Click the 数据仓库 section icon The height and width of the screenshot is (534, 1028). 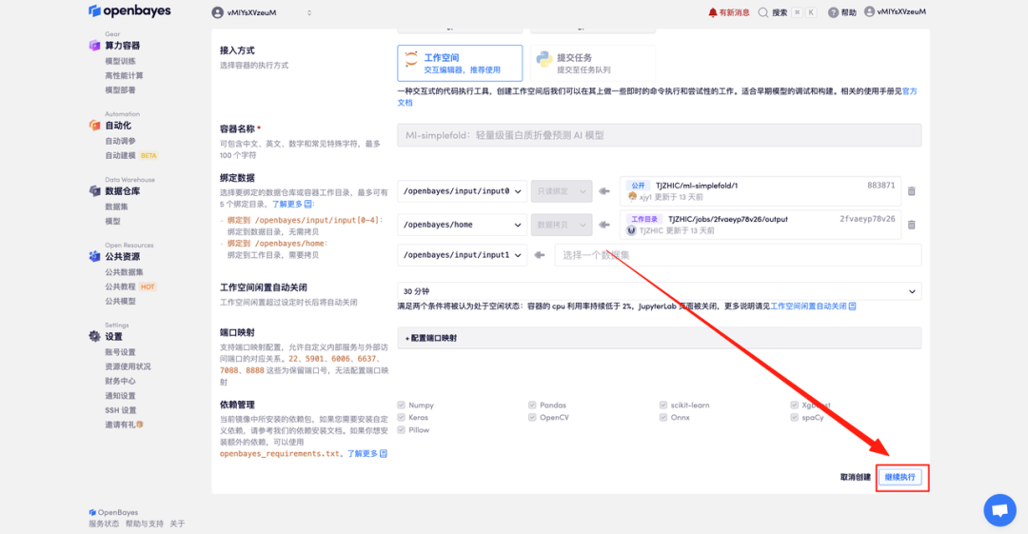coord(94,191)
